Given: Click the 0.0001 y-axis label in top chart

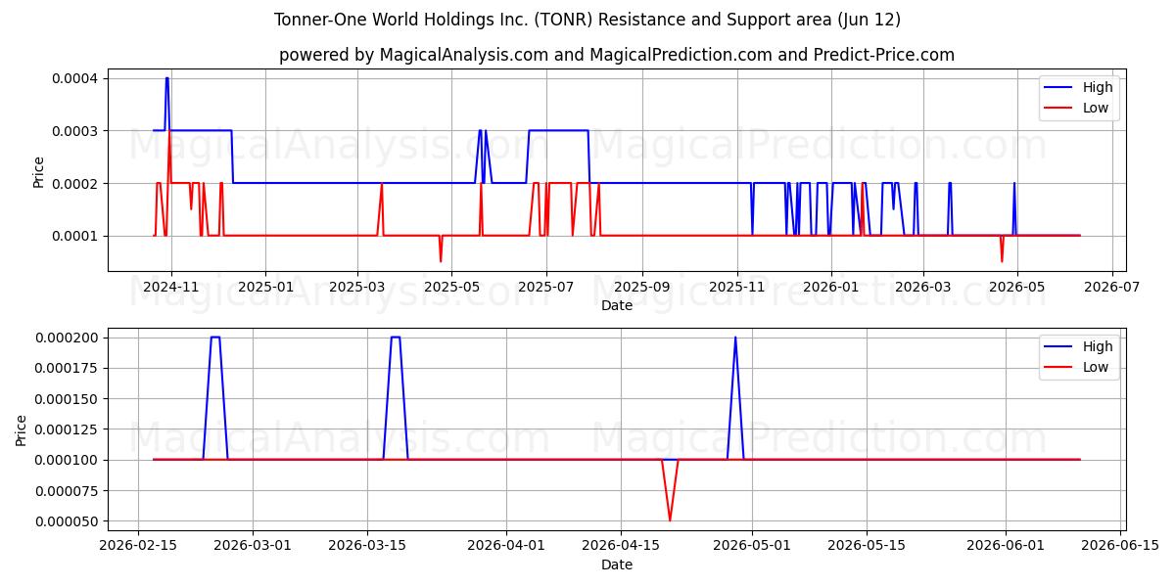Looking at the screenshot, I should pos(73,237).
